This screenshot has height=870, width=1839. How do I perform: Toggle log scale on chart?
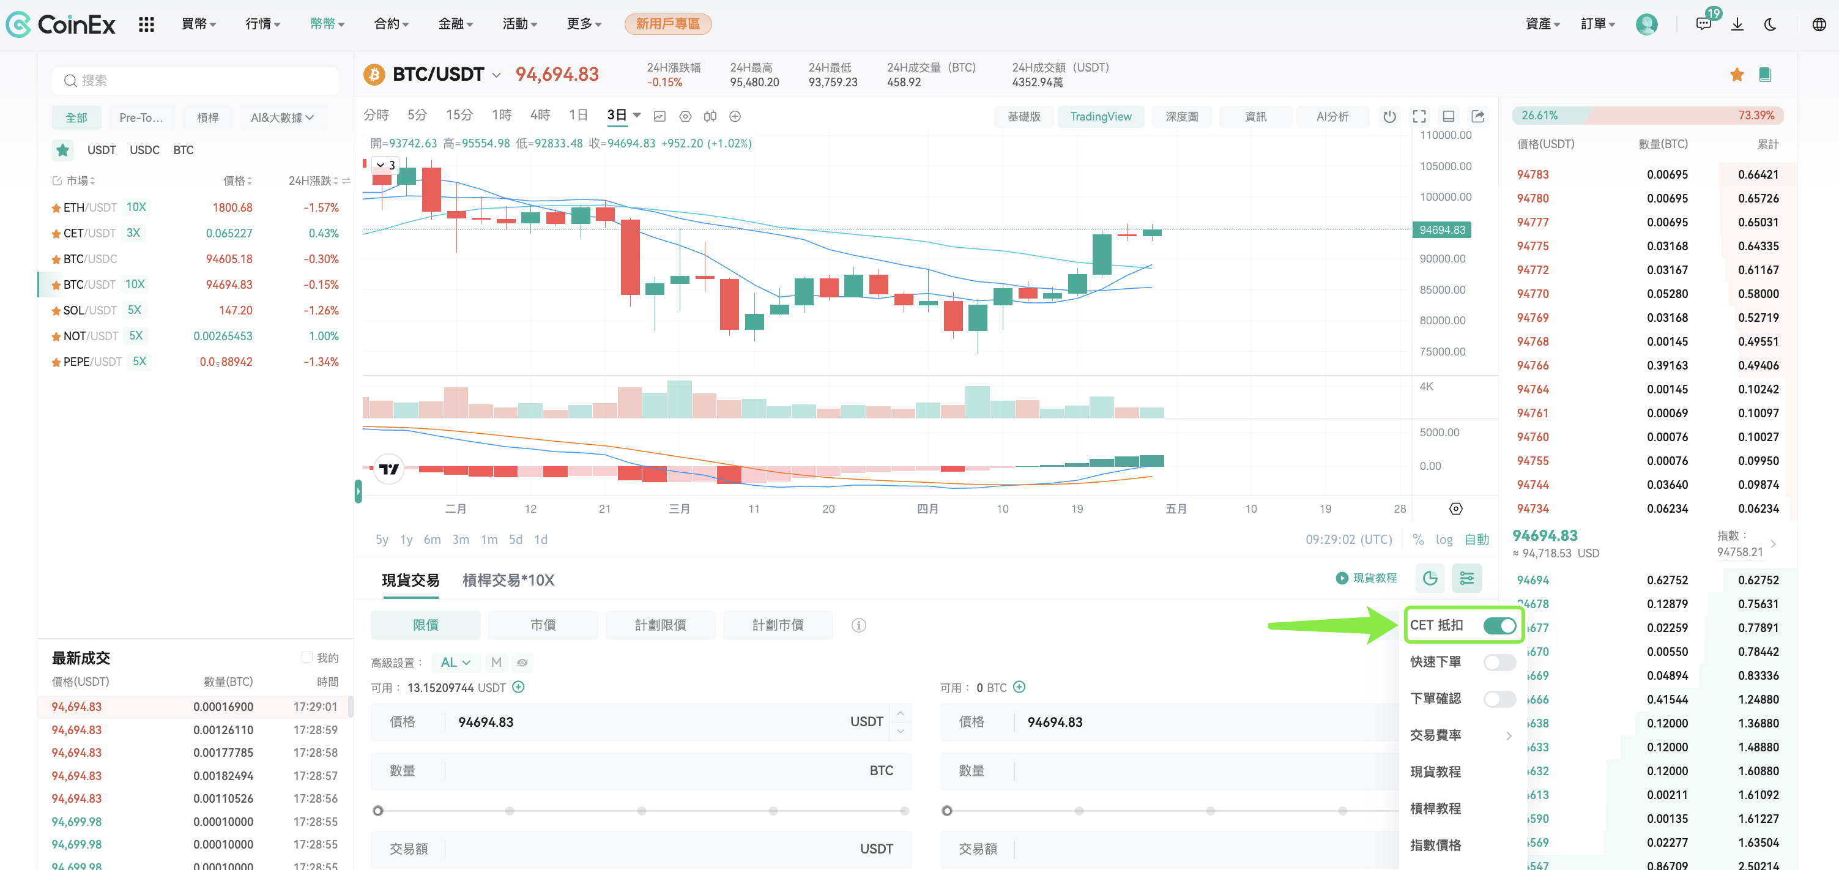pyautogui.click(x=1444, y=540)
